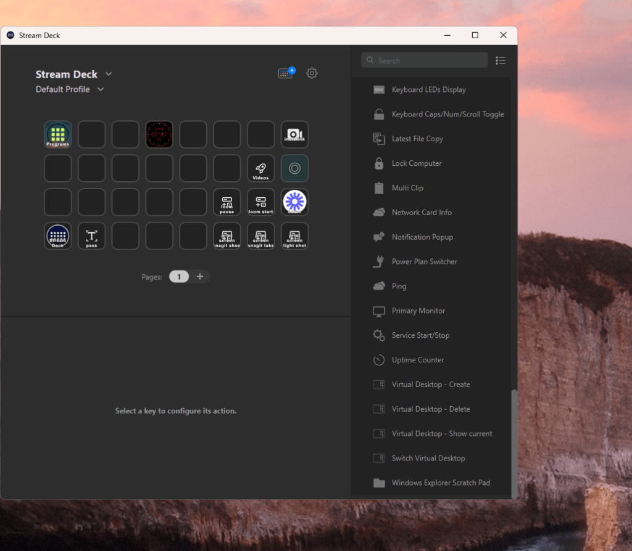Select the Service Start/Stop action label
This screenshot has height=551, width=632.
(x=420, y=335)
